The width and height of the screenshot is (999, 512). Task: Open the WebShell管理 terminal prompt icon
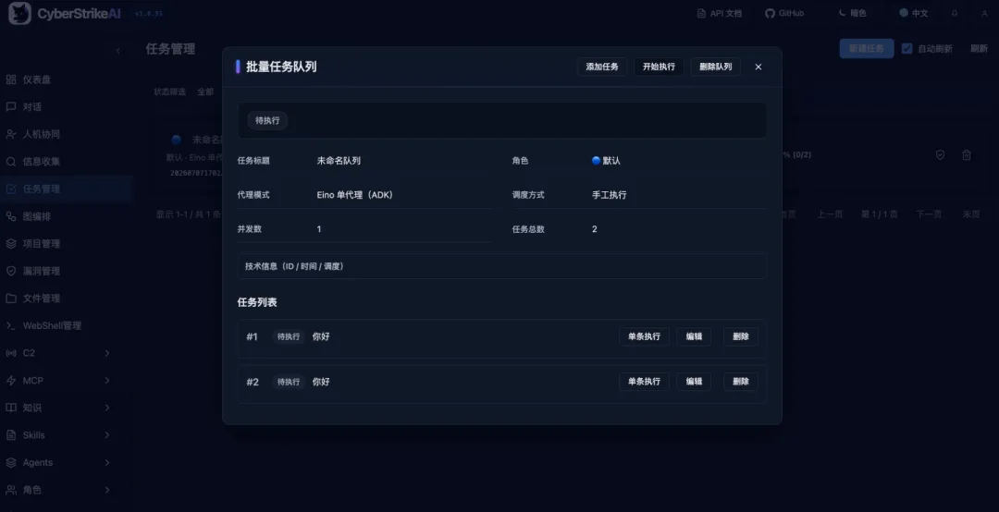[x=11, y=325]
